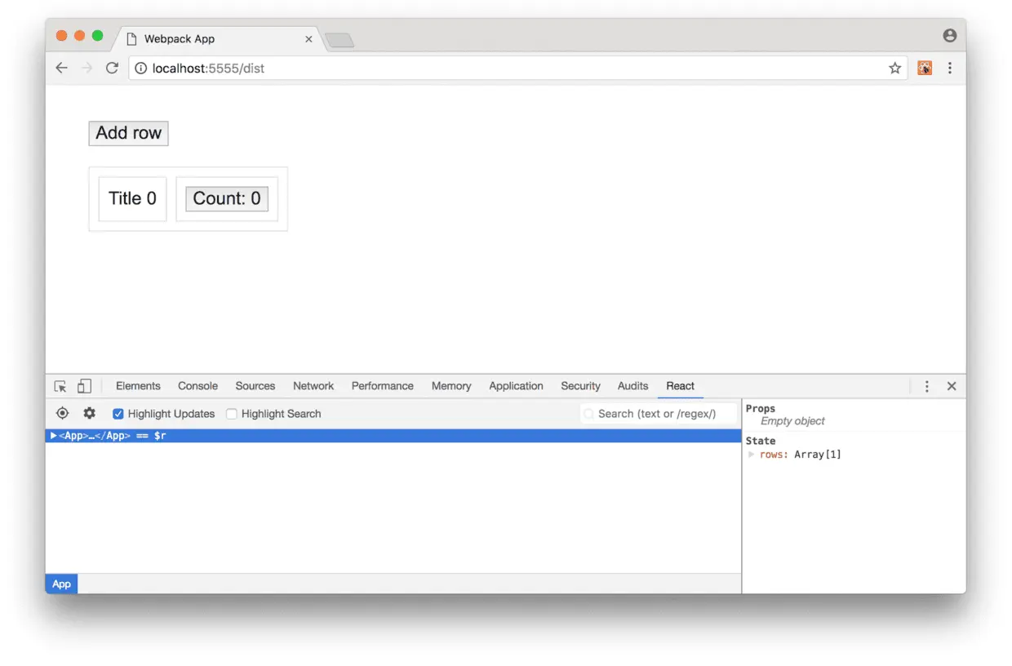The image size is (1012, 666).
Task: Click the browser reload icon
Action: point(112,68)
